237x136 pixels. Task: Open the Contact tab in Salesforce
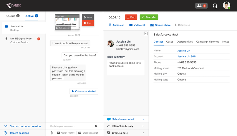click(158, 42)
